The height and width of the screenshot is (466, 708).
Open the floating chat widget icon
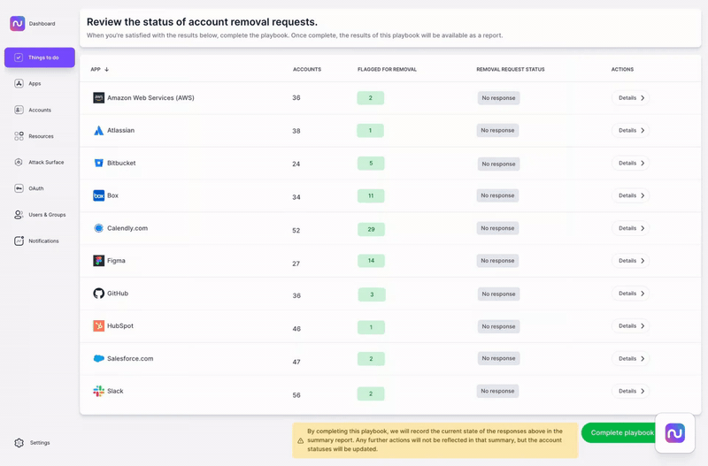click(x=674, y=433)
